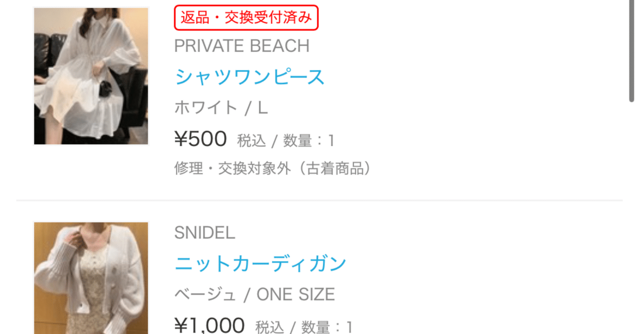This screenshot has width=639, height=334.
Task: Click the シャツワンピース product link
Action: [249, 77]
